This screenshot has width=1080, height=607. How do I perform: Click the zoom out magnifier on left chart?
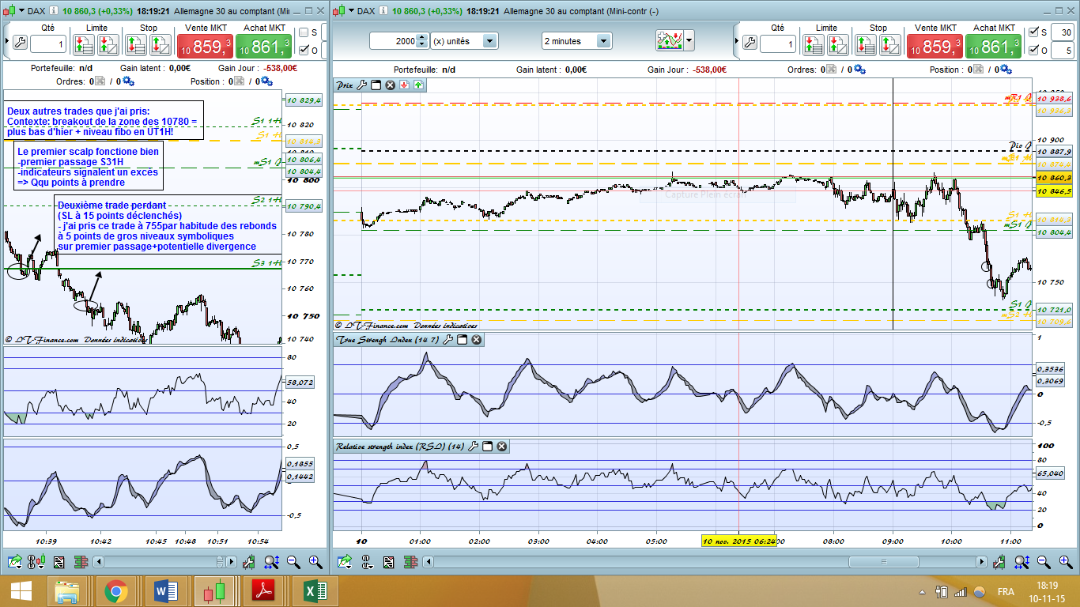[x=293, y=562]
